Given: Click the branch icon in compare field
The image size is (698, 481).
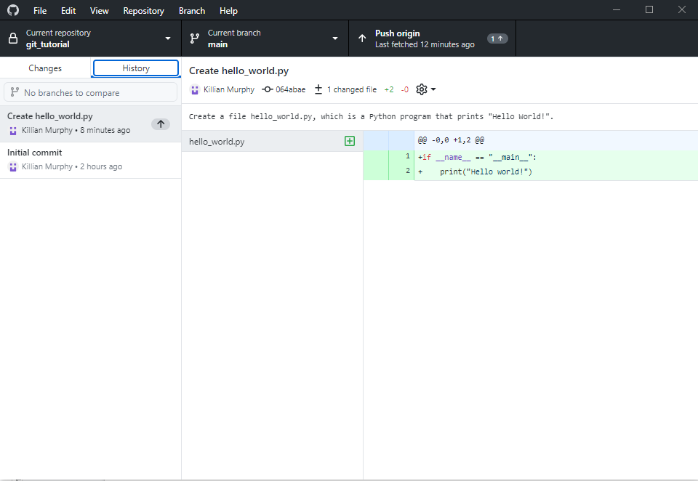Looking at the screenshot, I should pyautogui.click(x=15, y=92).
